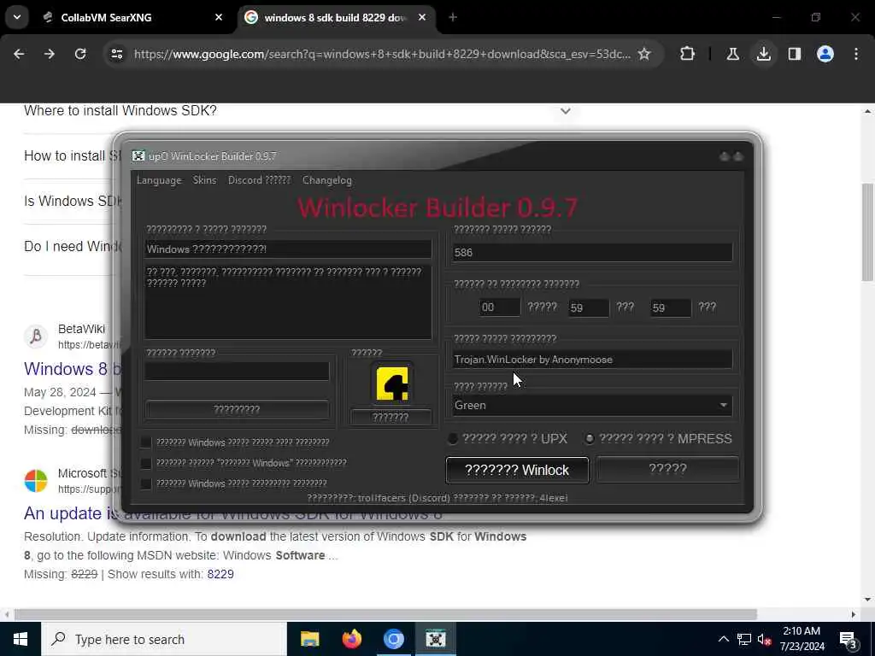Click the page's vertical scrollbar thumb
Screen dimensions: 875x656
coord(867,231)
